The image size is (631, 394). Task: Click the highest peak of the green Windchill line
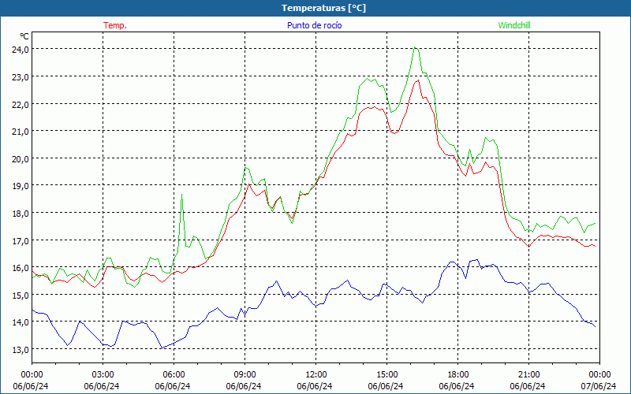click(415, 47)
